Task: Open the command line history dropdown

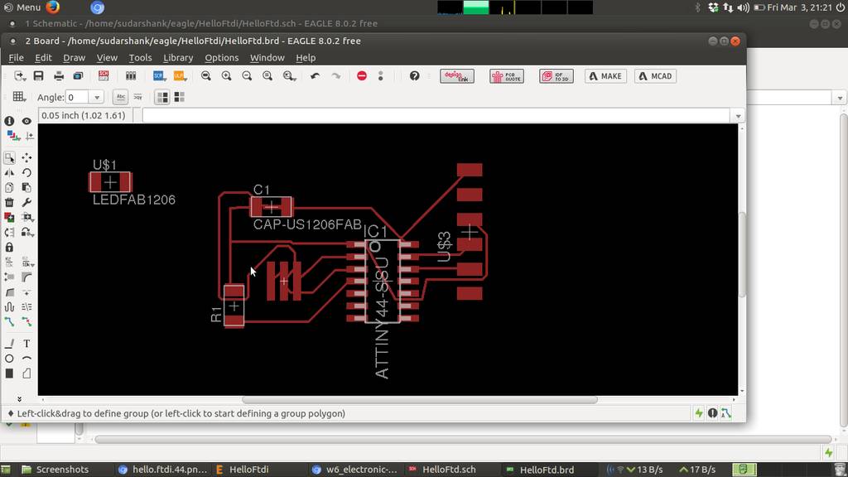Action: pyautogui.click(x=737, y=116)
